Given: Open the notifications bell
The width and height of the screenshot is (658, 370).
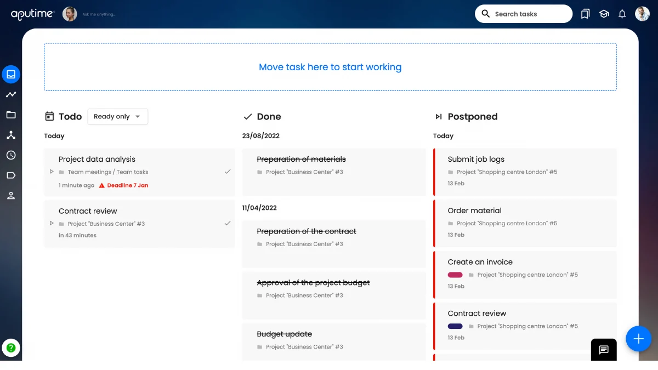Looking at the screenshot, I should click(x=622, y=14).
